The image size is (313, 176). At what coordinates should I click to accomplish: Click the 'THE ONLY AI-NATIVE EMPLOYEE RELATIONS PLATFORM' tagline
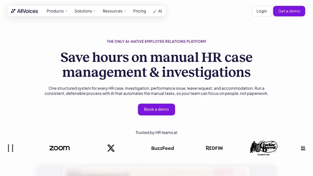(x=156, y=42)
